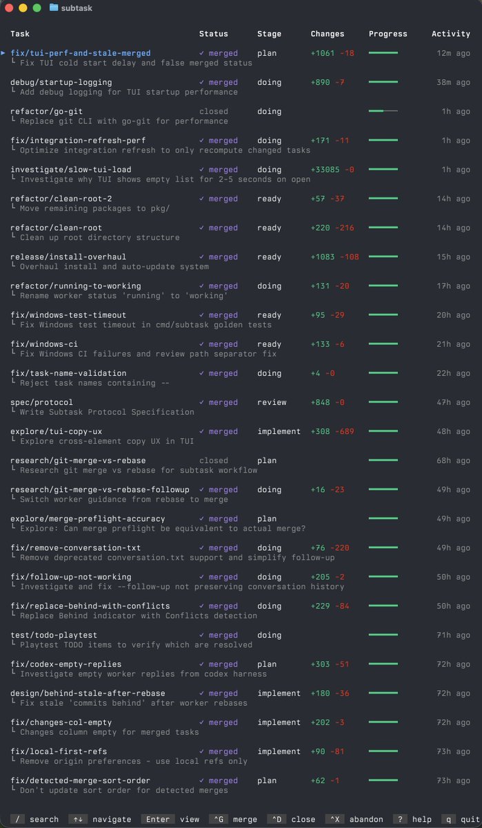The width and height of the screenshot is (482, 828).
Task: Select task fix/task-name-validation
Action: 69,373
